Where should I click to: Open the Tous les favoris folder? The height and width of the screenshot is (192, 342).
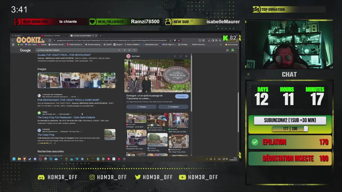231,45
